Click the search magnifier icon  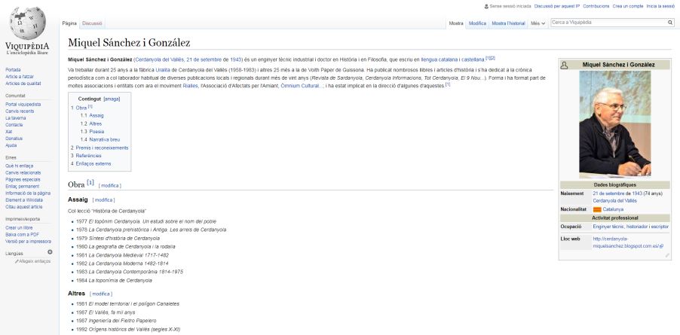coord(670,23)
